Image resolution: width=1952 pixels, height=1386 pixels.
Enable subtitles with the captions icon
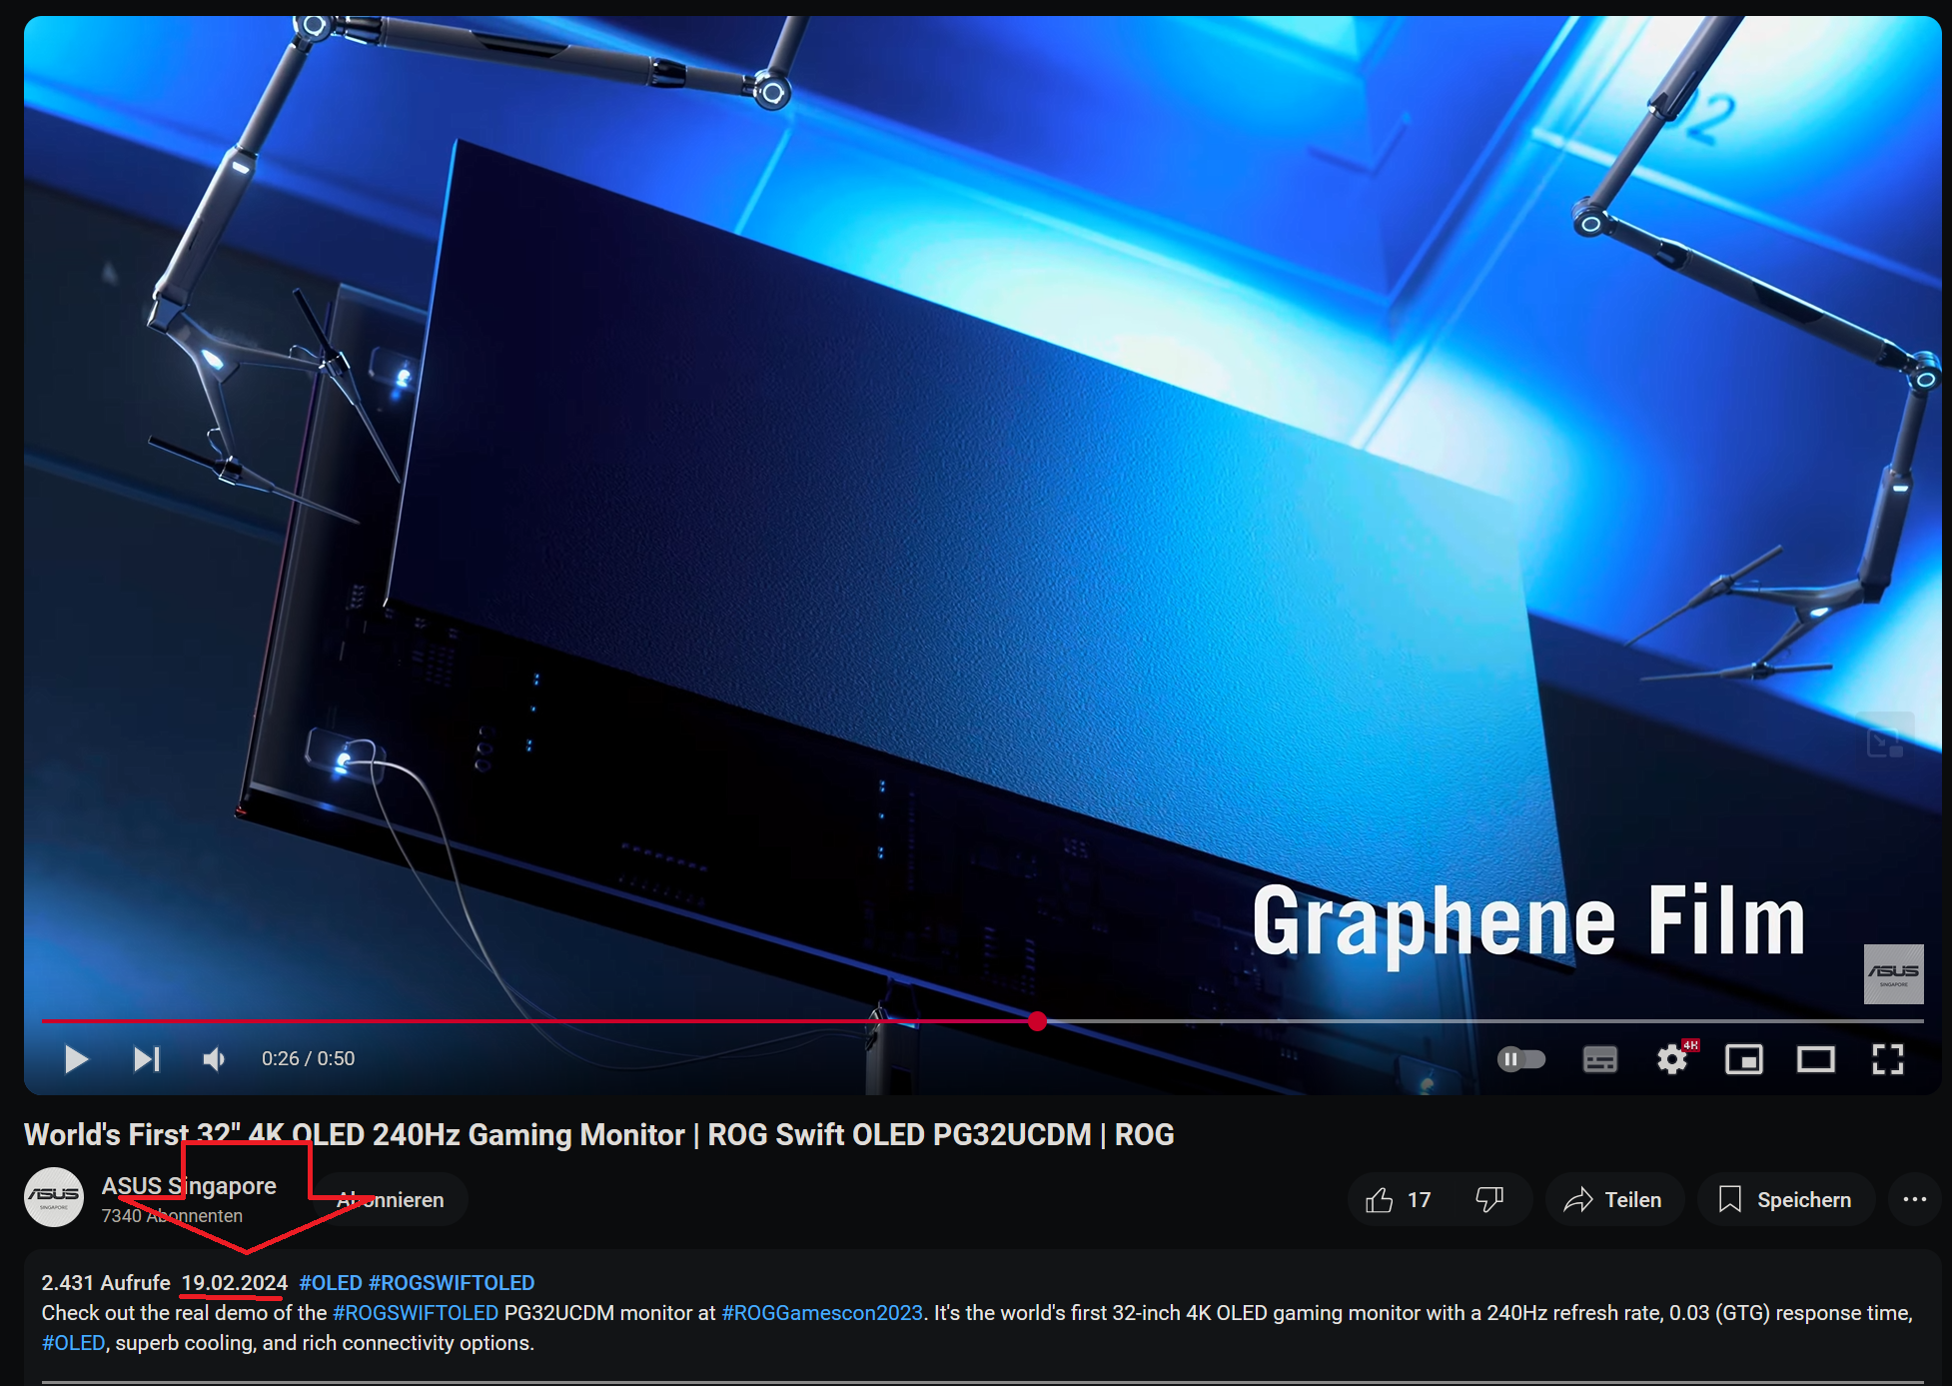(x=1598, y=1058)
